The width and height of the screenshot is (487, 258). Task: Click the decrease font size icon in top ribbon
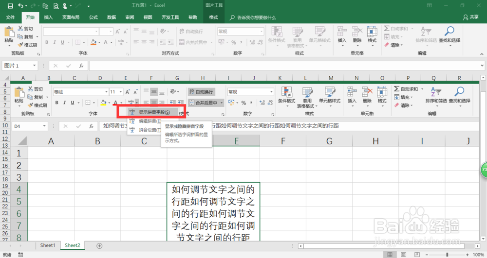[126, 31]
